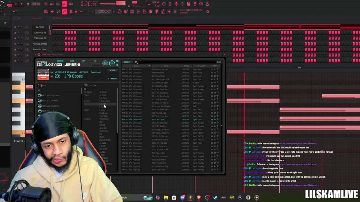Open the typing keyboard to piano icon
Viewport: 360px width, 202px height.
tap(46, 12)
